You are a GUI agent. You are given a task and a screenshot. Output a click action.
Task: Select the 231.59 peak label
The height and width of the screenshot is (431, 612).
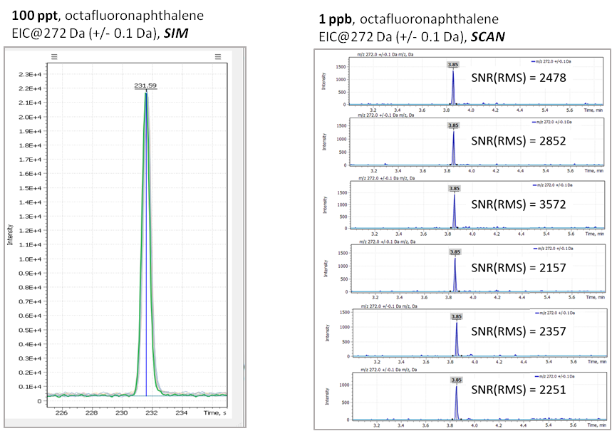pos(145,86)
